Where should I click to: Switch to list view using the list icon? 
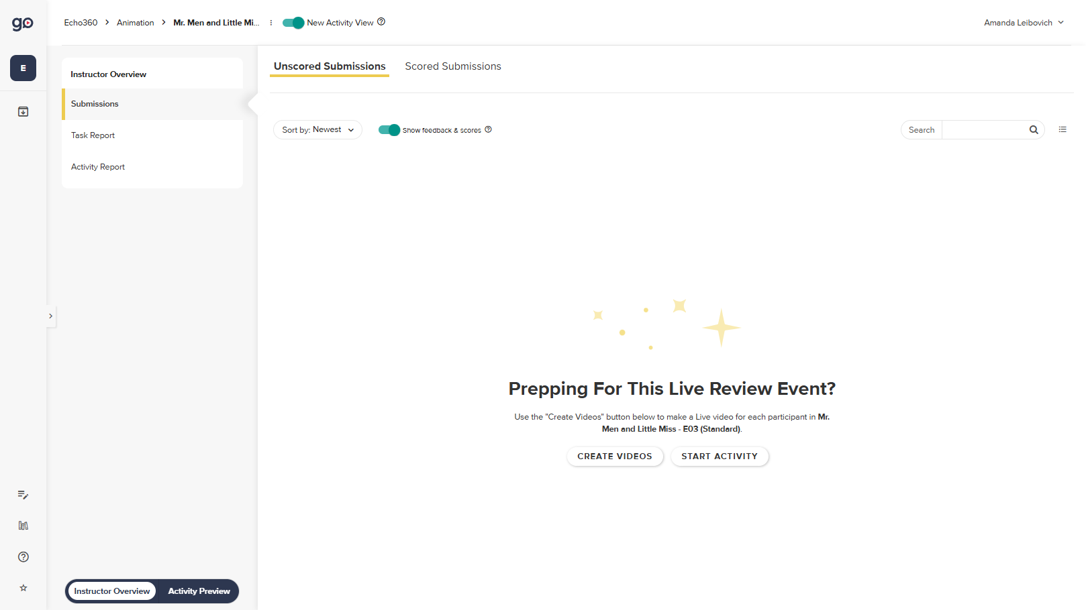pos(1063,129)
